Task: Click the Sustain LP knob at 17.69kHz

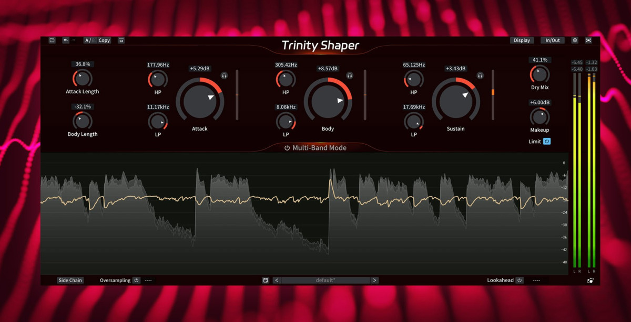Action: click(x=414, y=122)
